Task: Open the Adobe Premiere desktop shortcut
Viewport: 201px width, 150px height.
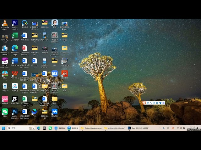Action: 15,25
